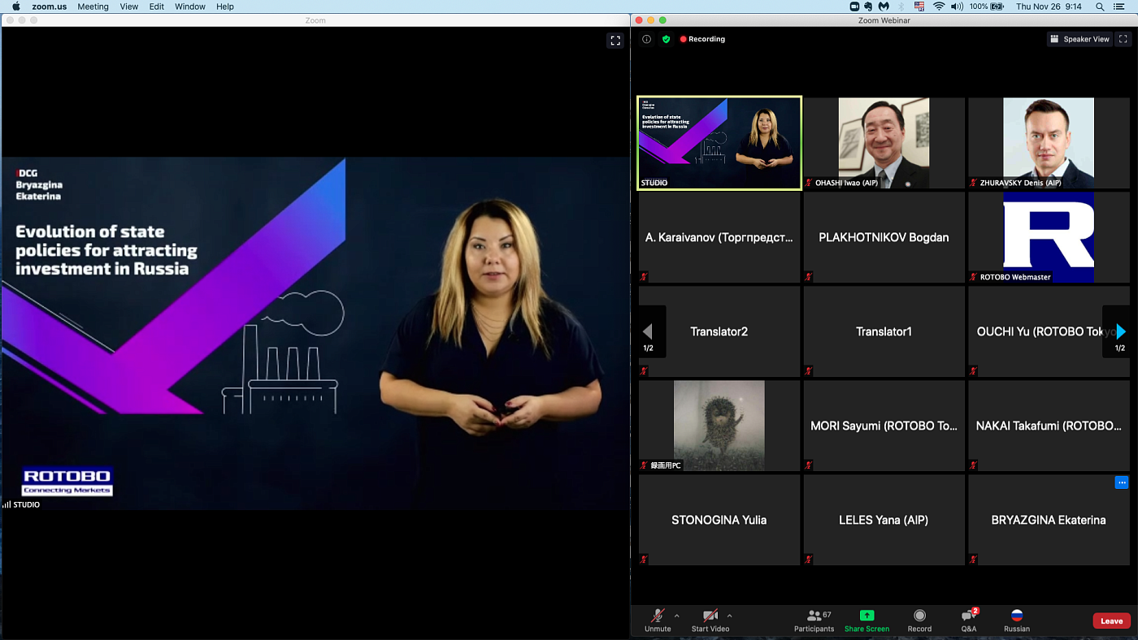Screen dimensions: 1138x640
Task: Switch layout with Speaker View button
Action: (1079, 39)
